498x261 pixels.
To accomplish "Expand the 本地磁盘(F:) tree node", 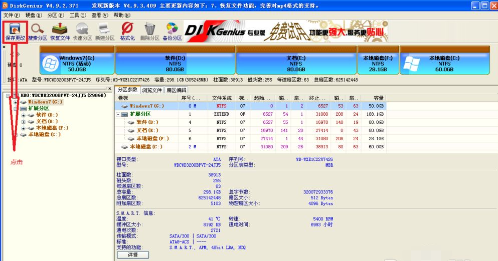I will (x=23, y=128).
